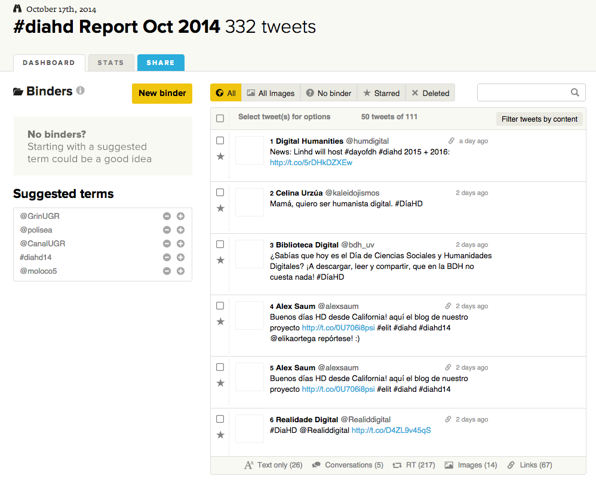Image resolution: width=596 pixels, height=486 pixels.
Task: Select the first Alex Saum tweet checkbox
Action: click(220, 306)
